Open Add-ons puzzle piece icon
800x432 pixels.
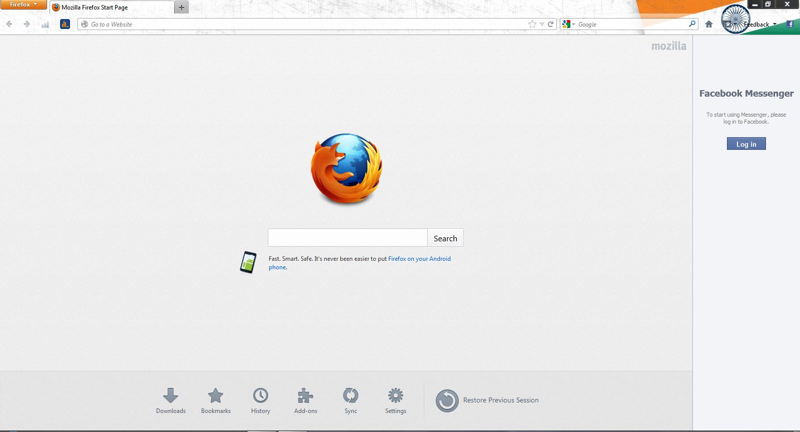click(x=306, y=400)
